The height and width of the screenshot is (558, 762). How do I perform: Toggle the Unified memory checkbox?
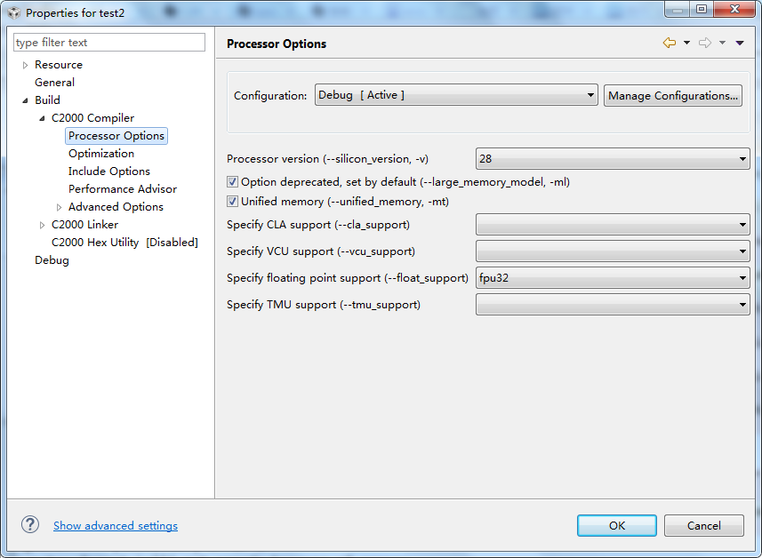[x=233, y=202]
